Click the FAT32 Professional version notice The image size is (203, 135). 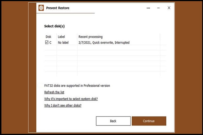point(77,85)
